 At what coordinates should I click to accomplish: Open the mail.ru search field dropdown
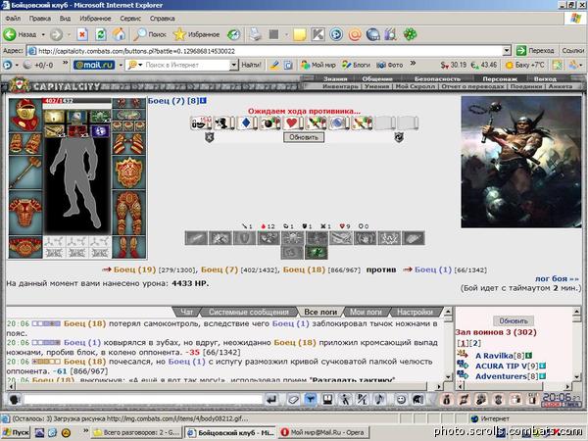tap(233, 65)
